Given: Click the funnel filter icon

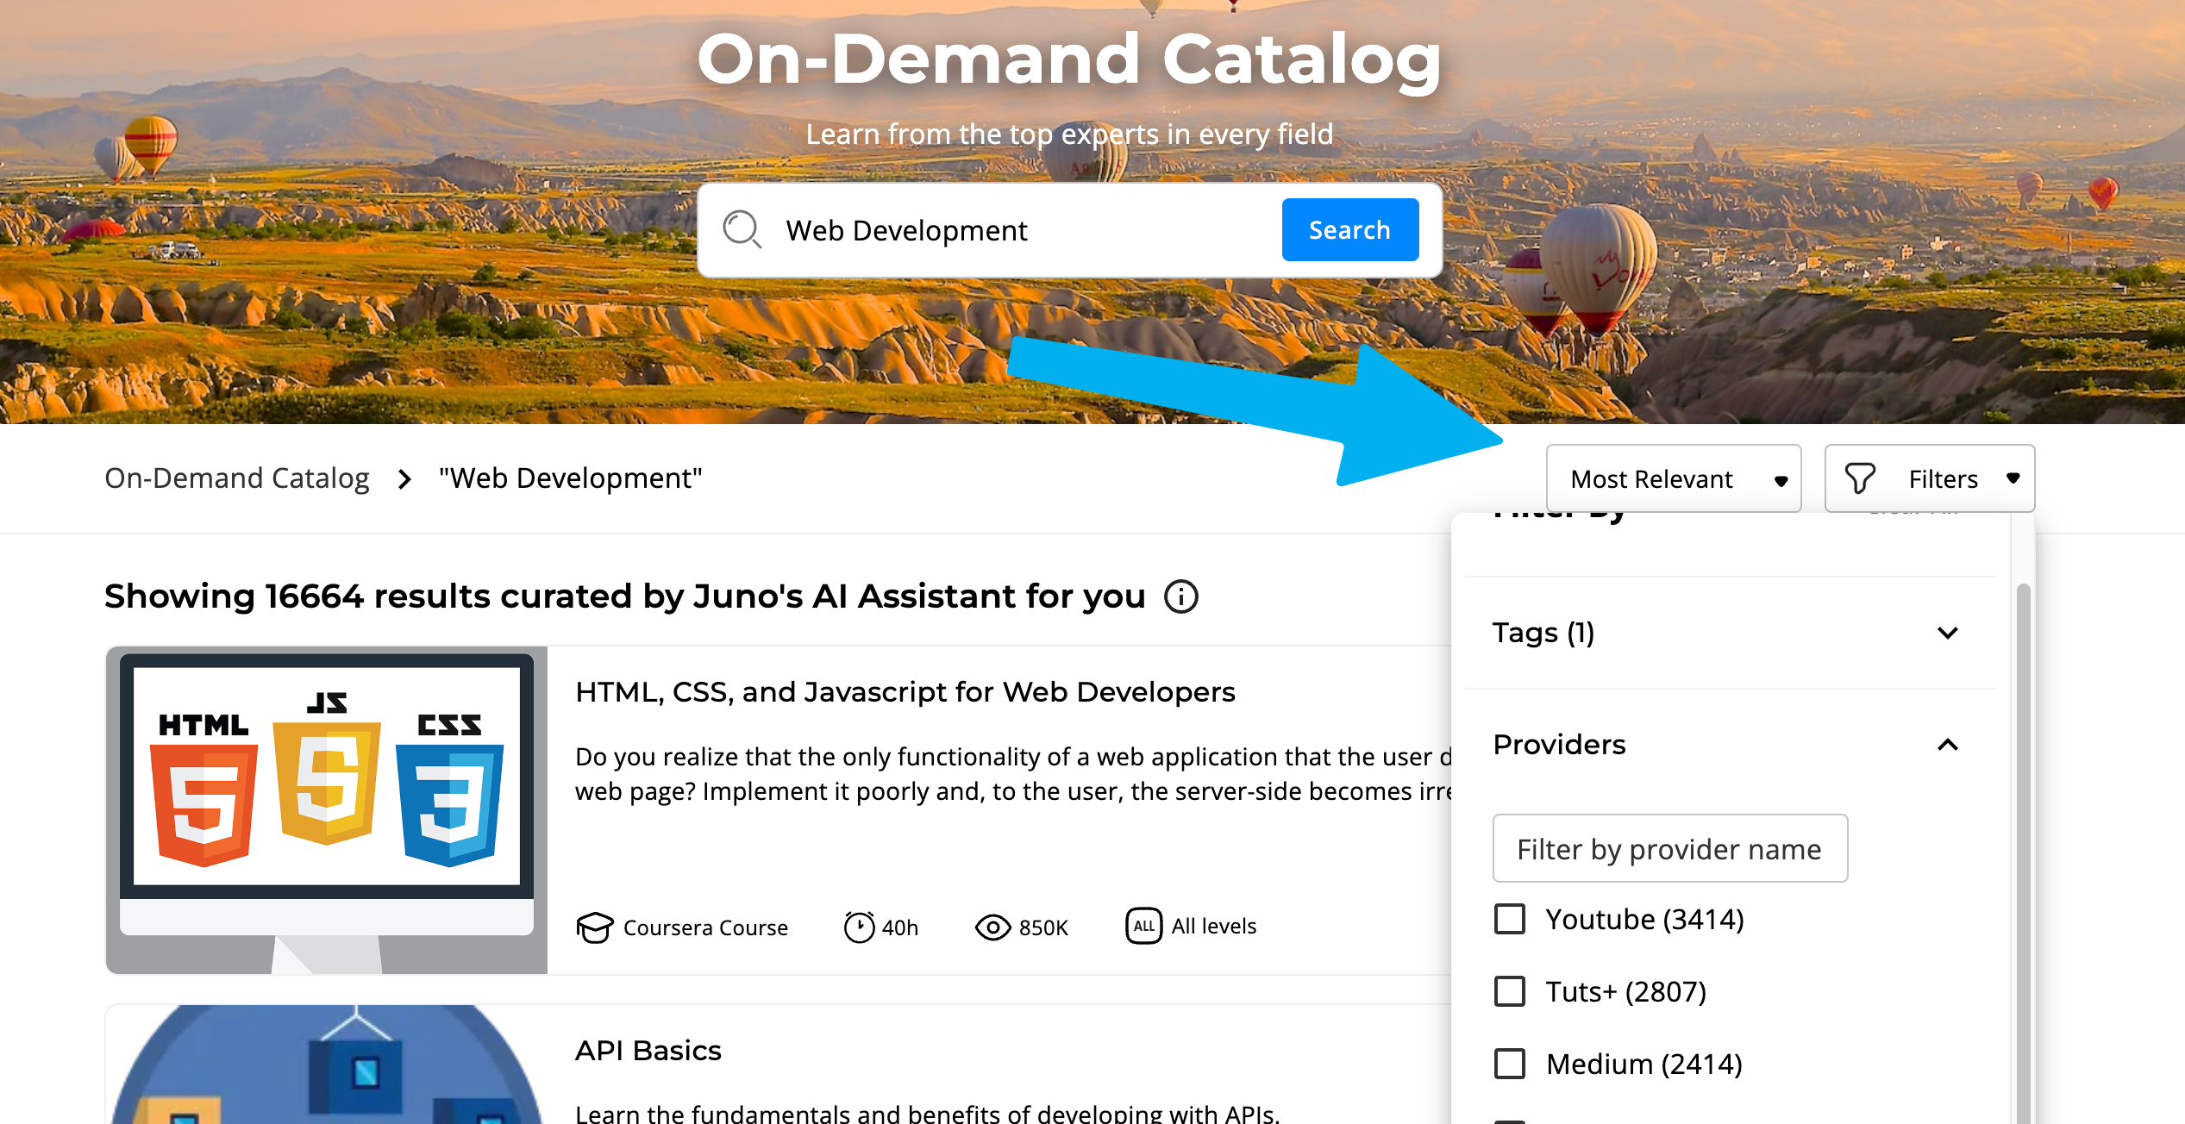Looking at the screenshot, I should point(1860,478).
